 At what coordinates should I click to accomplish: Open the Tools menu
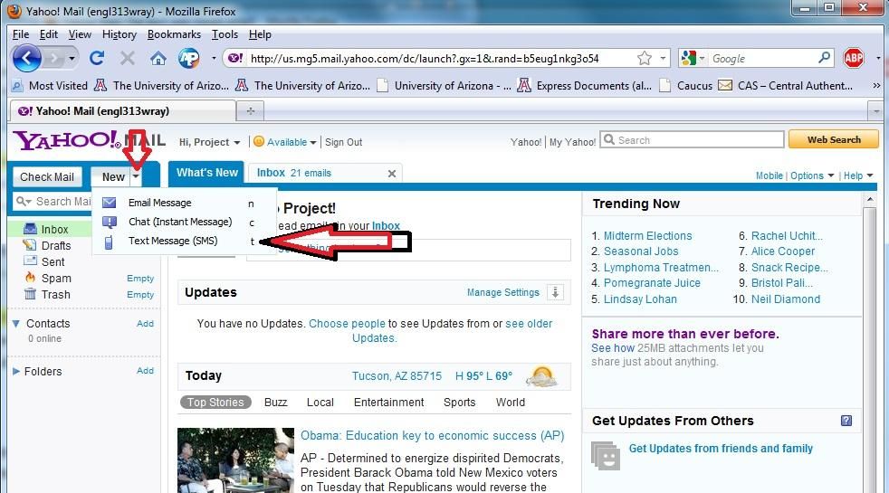[x=225, y=34]
